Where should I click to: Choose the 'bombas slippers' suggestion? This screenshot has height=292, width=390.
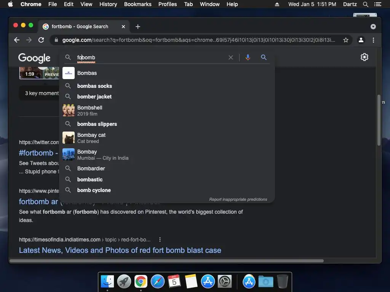[x=167, y=124]
